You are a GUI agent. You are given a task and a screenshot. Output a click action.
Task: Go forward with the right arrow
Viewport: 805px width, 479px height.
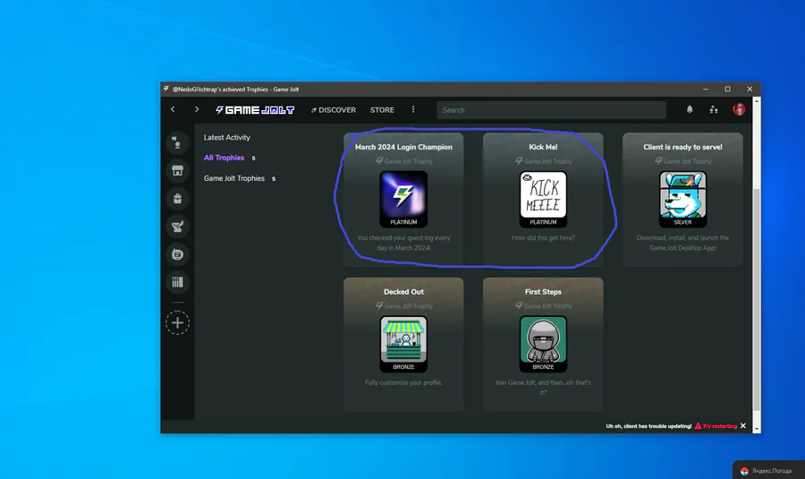tap(197, 109)
